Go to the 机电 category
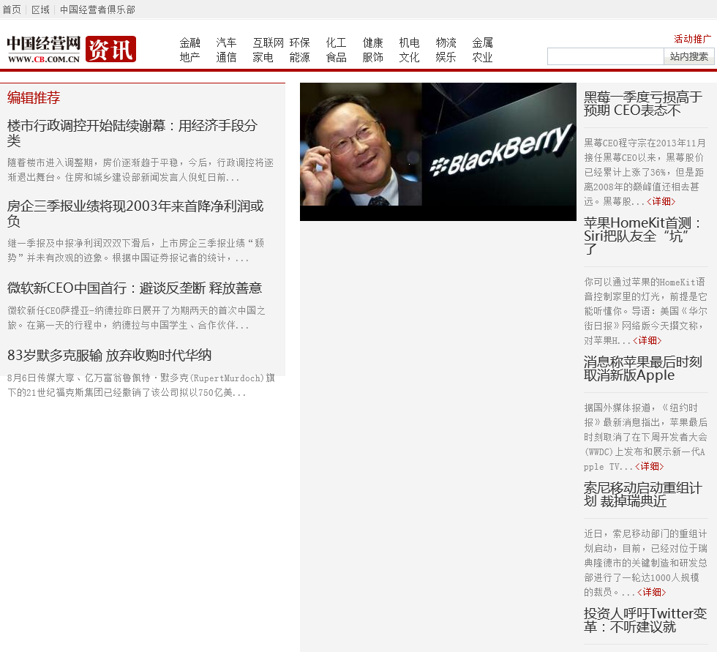Viewport: 717px width, 652px height. pos(409,43)
